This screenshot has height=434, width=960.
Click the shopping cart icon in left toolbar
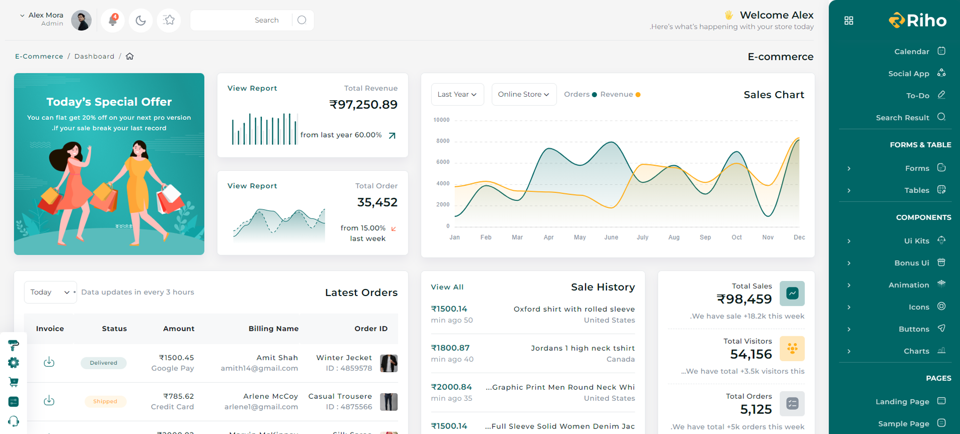pyautogui.click(x=14, y=382)
